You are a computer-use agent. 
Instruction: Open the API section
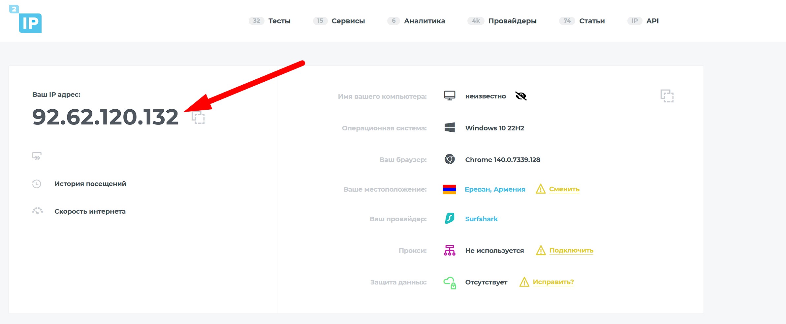click(x=653, y=21)
